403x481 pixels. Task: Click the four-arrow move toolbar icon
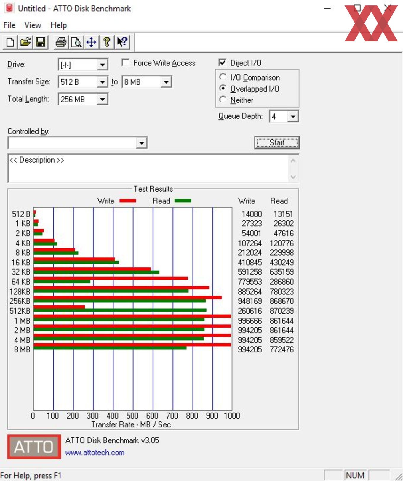pos(91,42)
